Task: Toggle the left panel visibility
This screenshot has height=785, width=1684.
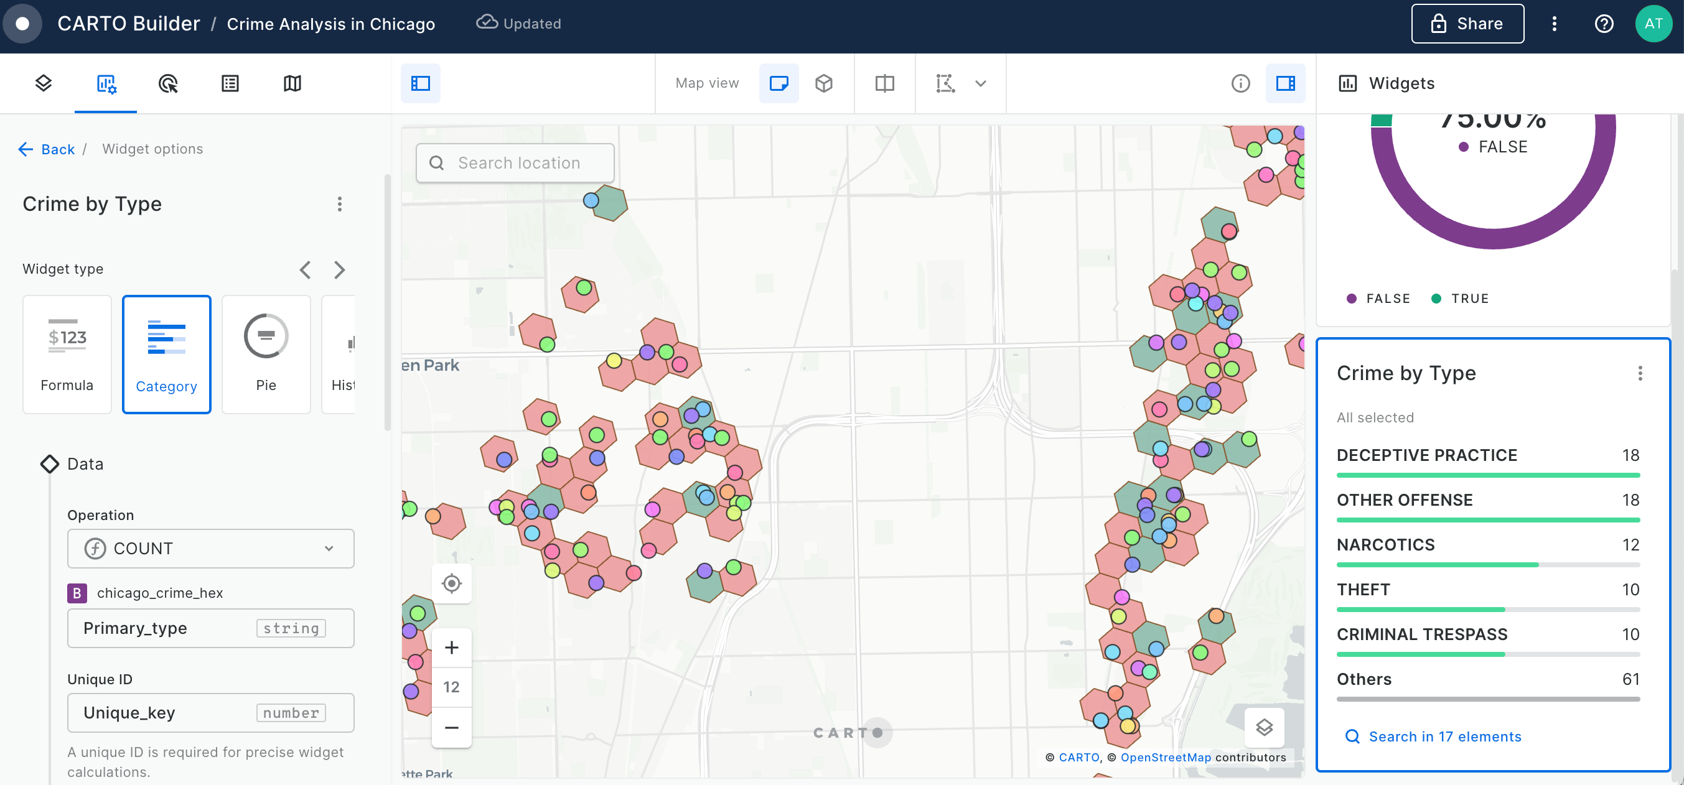Action: point(420,83)
